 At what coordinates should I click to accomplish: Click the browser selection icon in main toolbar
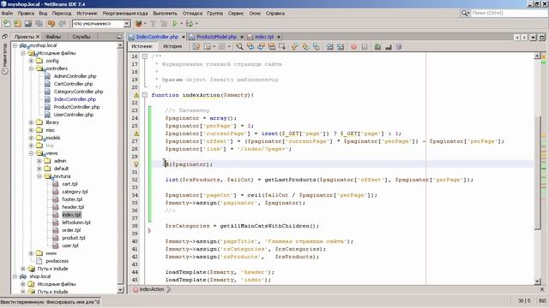pos(139,24)
